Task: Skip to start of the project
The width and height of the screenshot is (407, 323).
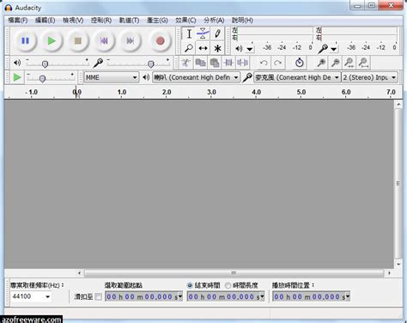Action: pos(104,41)
